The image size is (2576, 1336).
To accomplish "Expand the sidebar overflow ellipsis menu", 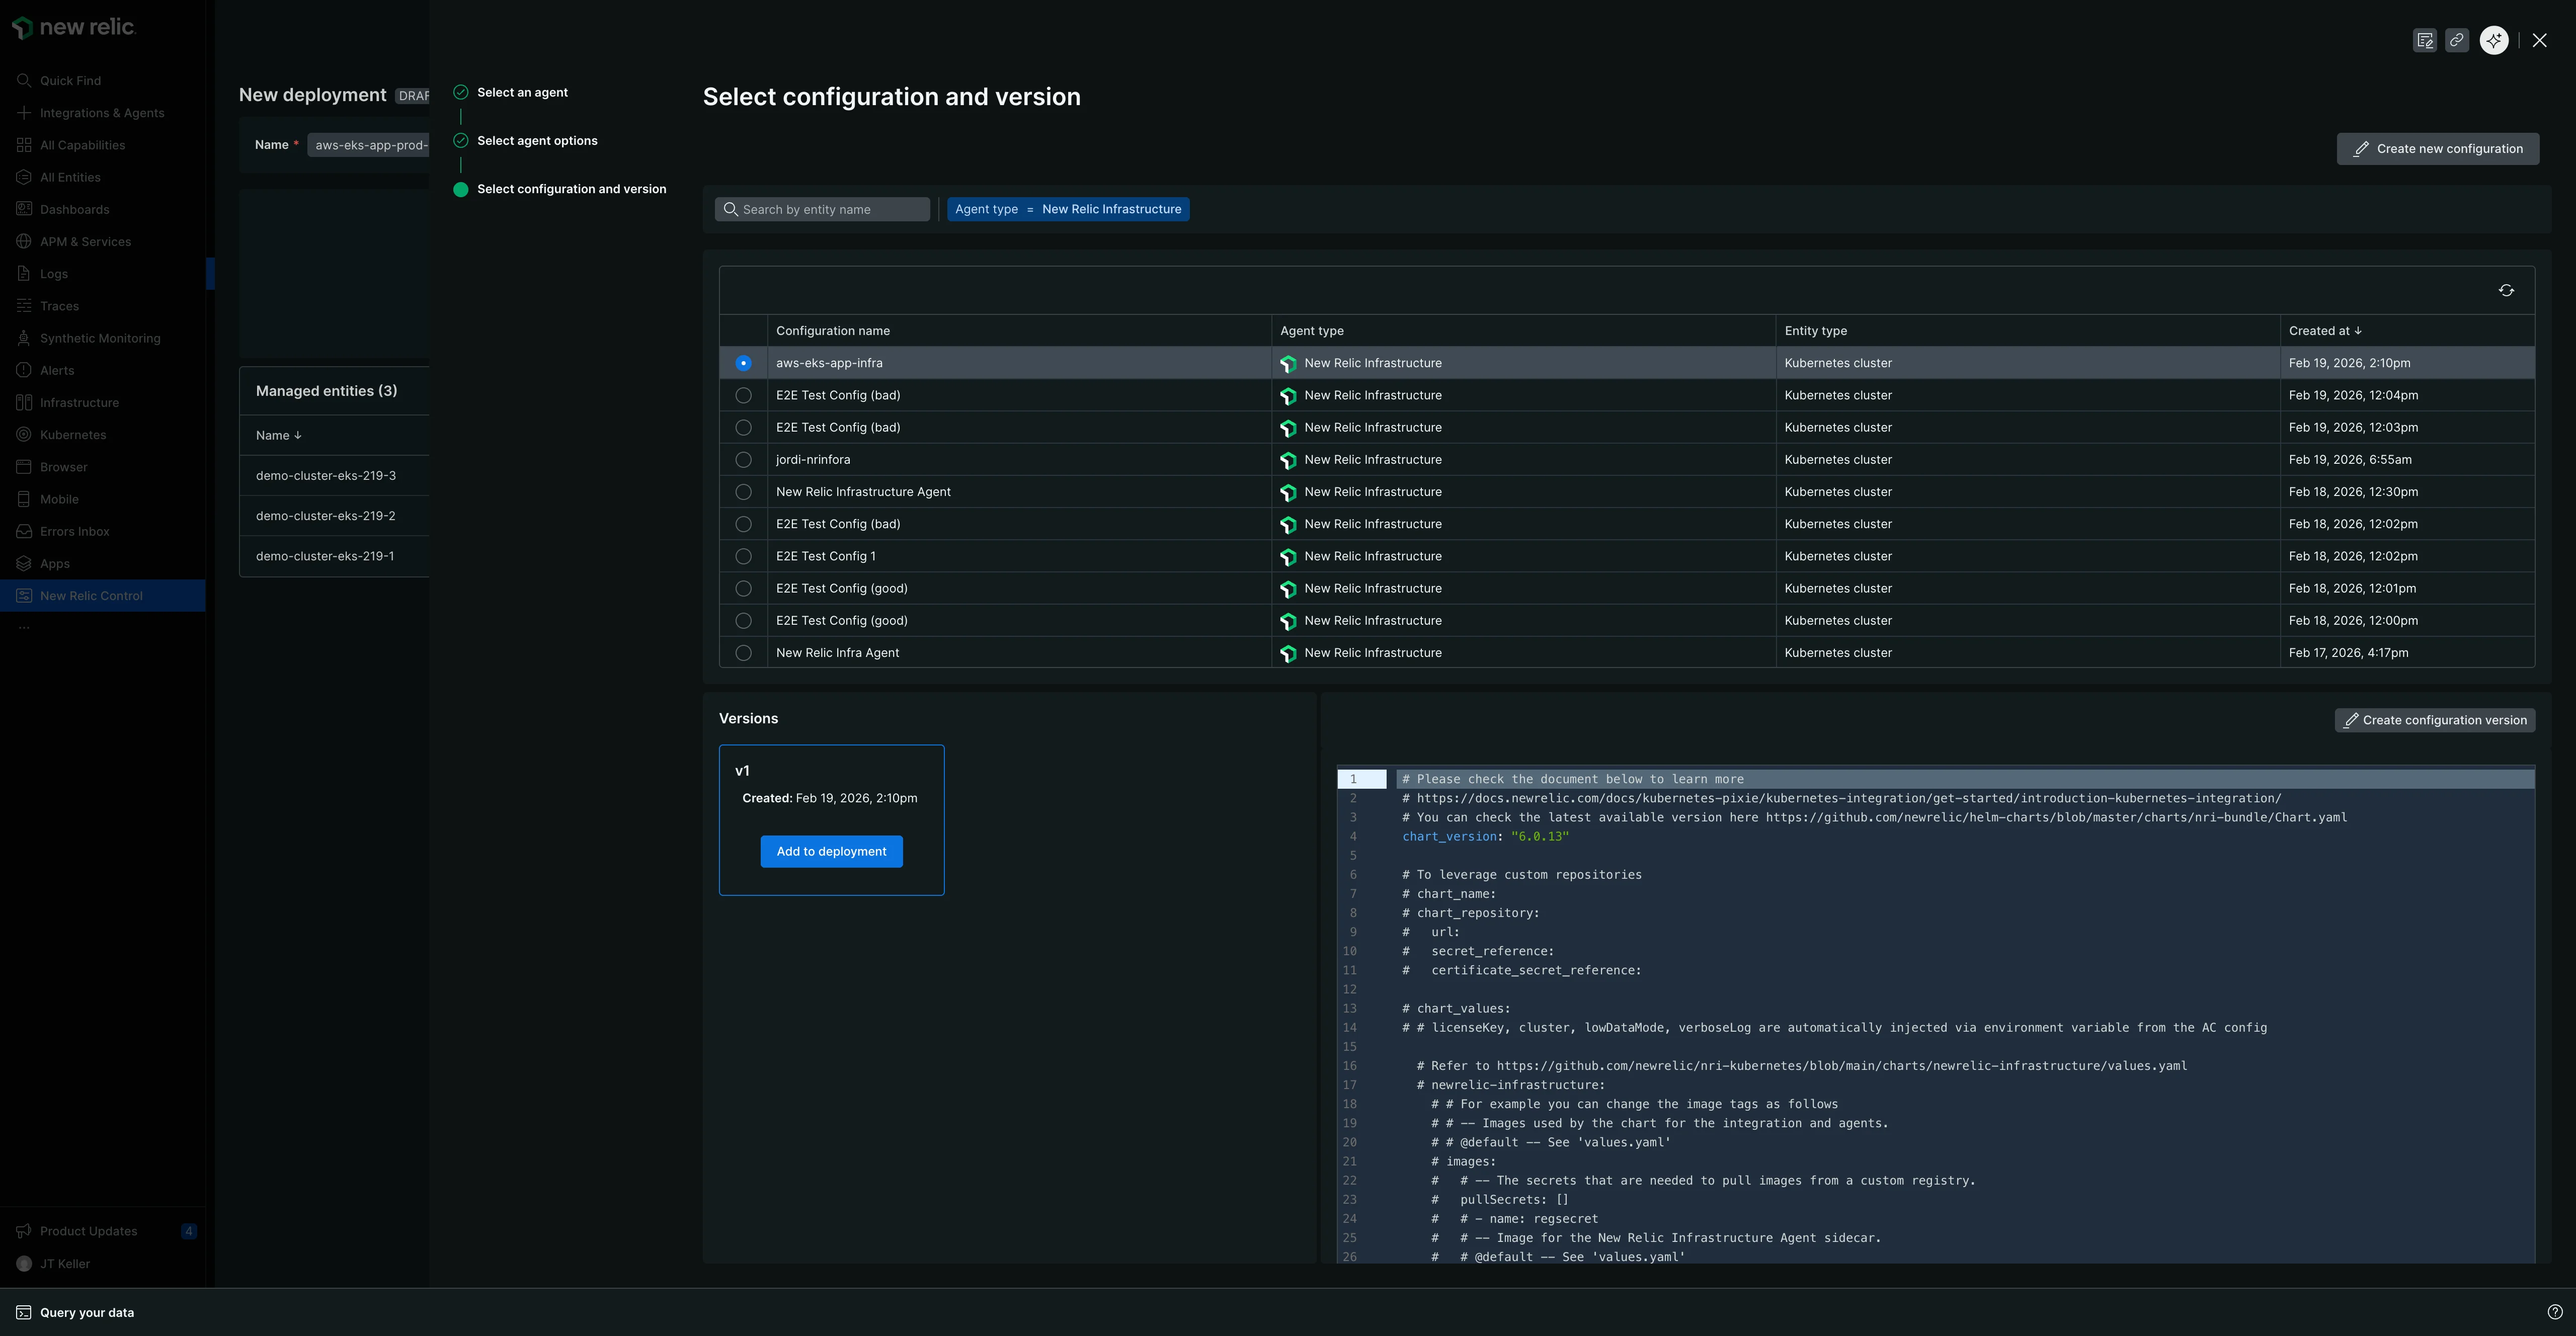I will point(24,626).
